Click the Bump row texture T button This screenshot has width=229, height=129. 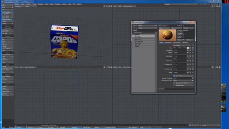tap(193, 72)
